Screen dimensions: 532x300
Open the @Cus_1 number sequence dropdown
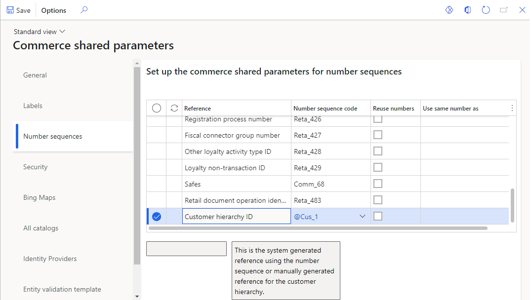coord(363,216)
